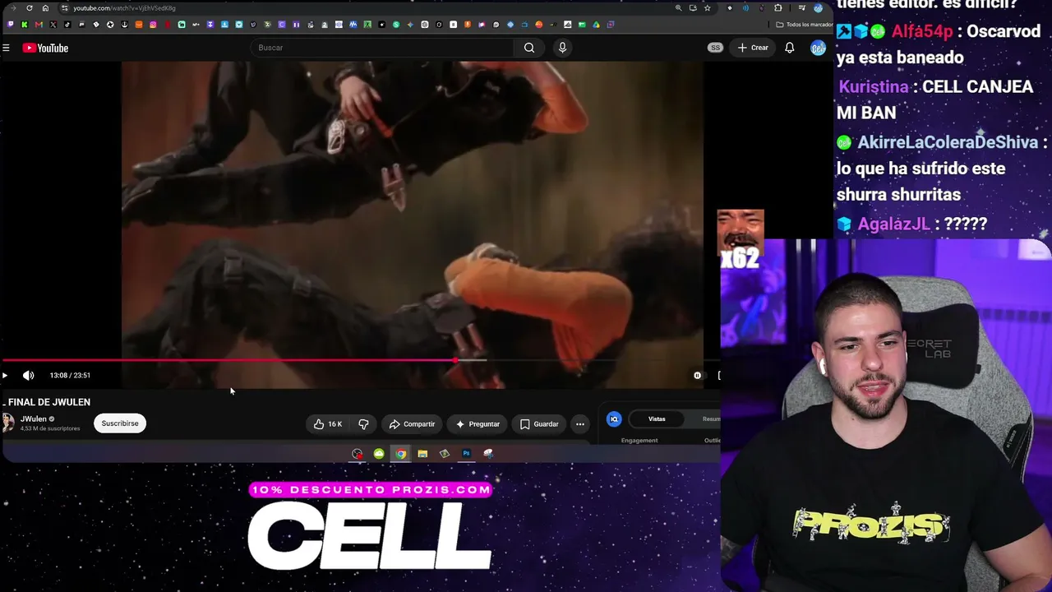Open the three-dot more actions menu

pyautogui.click(x=580, y=424)
